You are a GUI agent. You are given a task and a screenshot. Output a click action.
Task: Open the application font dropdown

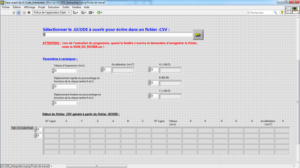tap(52, 12)
